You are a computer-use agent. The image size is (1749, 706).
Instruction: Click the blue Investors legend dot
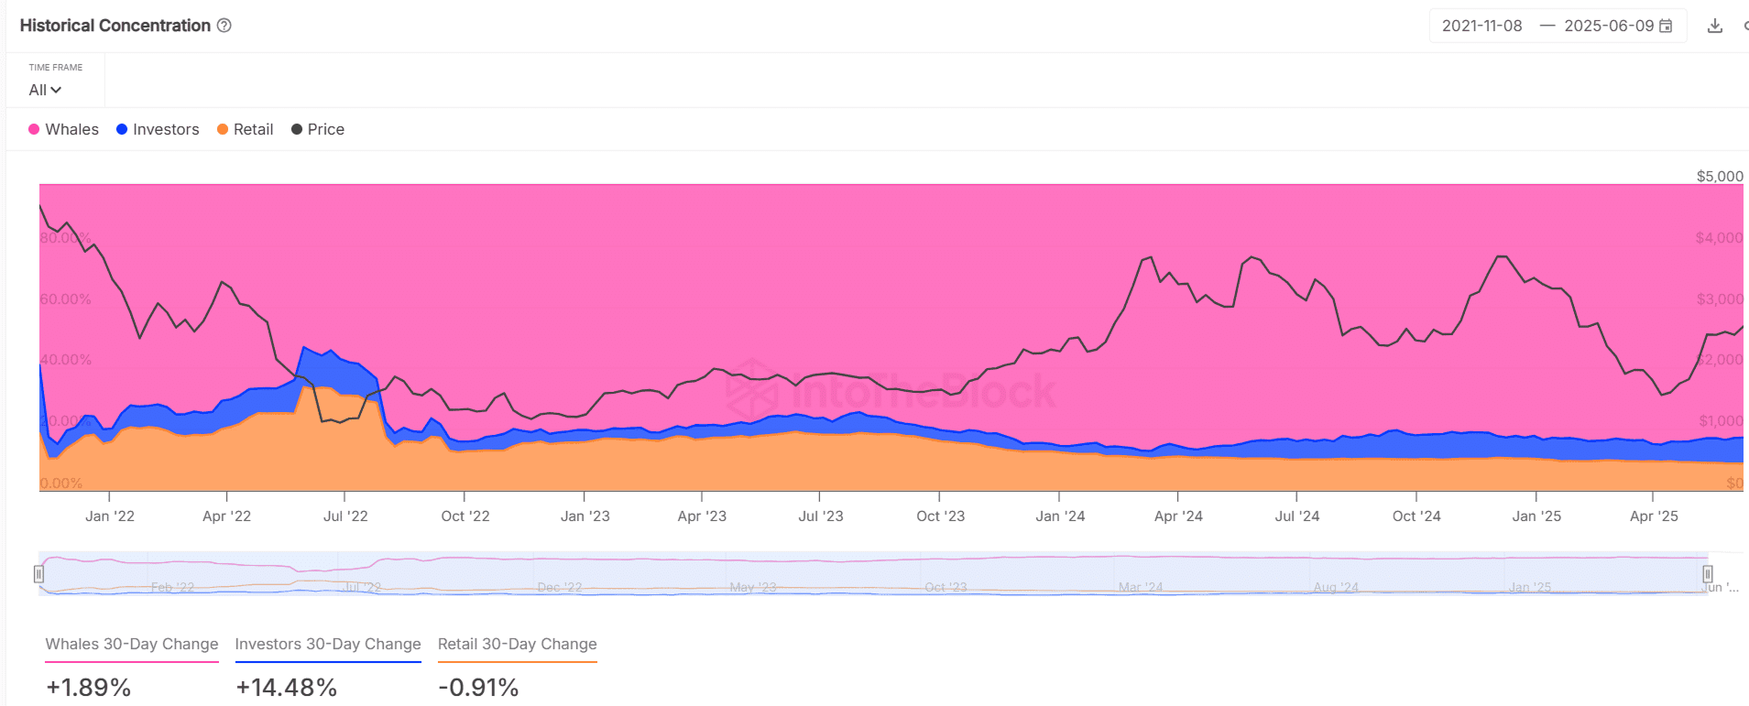click(122, 129)
